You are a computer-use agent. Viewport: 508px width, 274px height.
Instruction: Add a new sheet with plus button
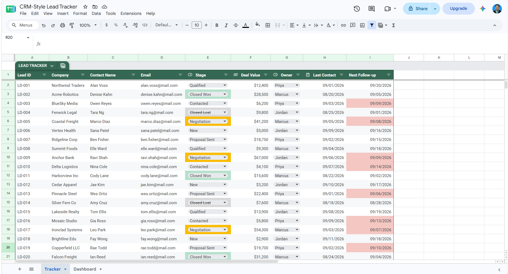coord(20,269)
